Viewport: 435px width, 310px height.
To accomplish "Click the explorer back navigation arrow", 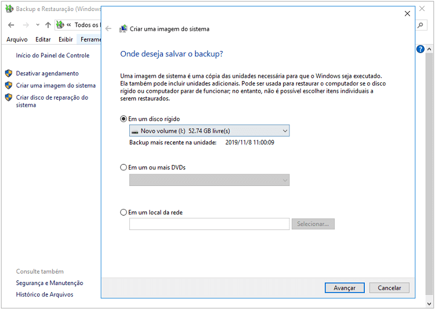I will (x=11, y=25).
